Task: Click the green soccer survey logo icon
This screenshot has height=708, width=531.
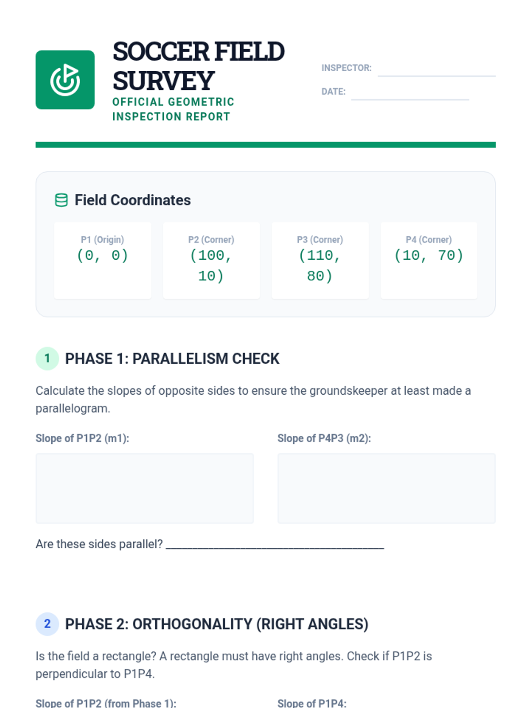Action: click(65, 80)
